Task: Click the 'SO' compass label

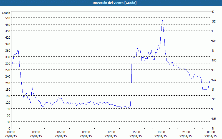Action: coord(214,80)
